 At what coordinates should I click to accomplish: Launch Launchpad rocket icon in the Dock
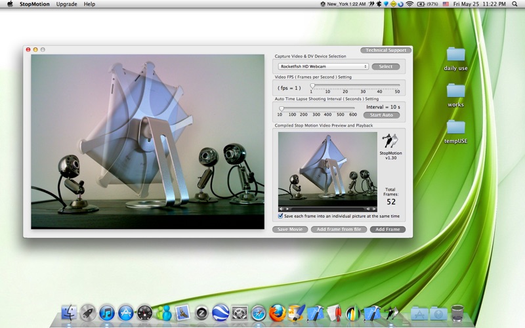tap(88, 314)
